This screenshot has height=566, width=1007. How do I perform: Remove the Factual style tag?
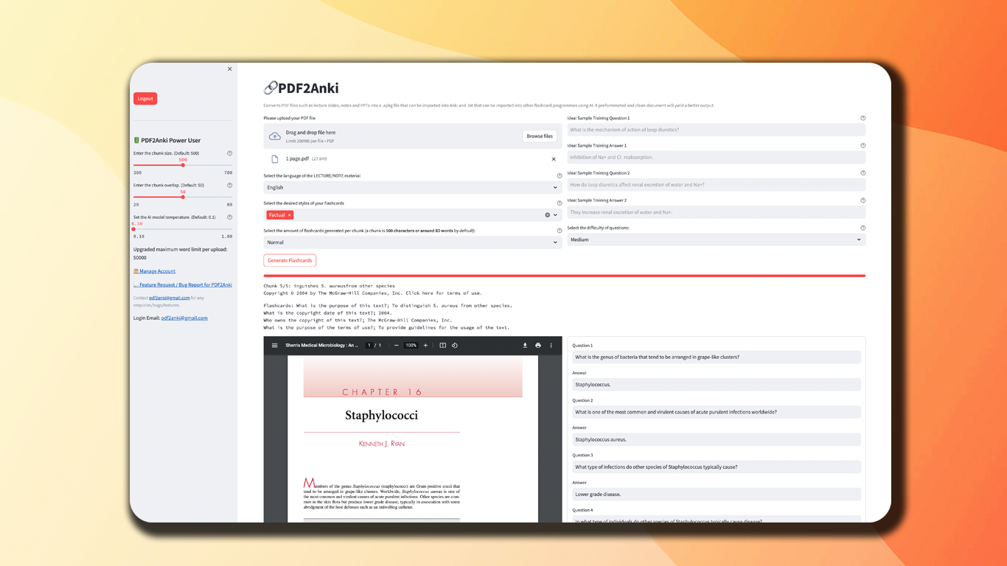click(x=290, y=215)
